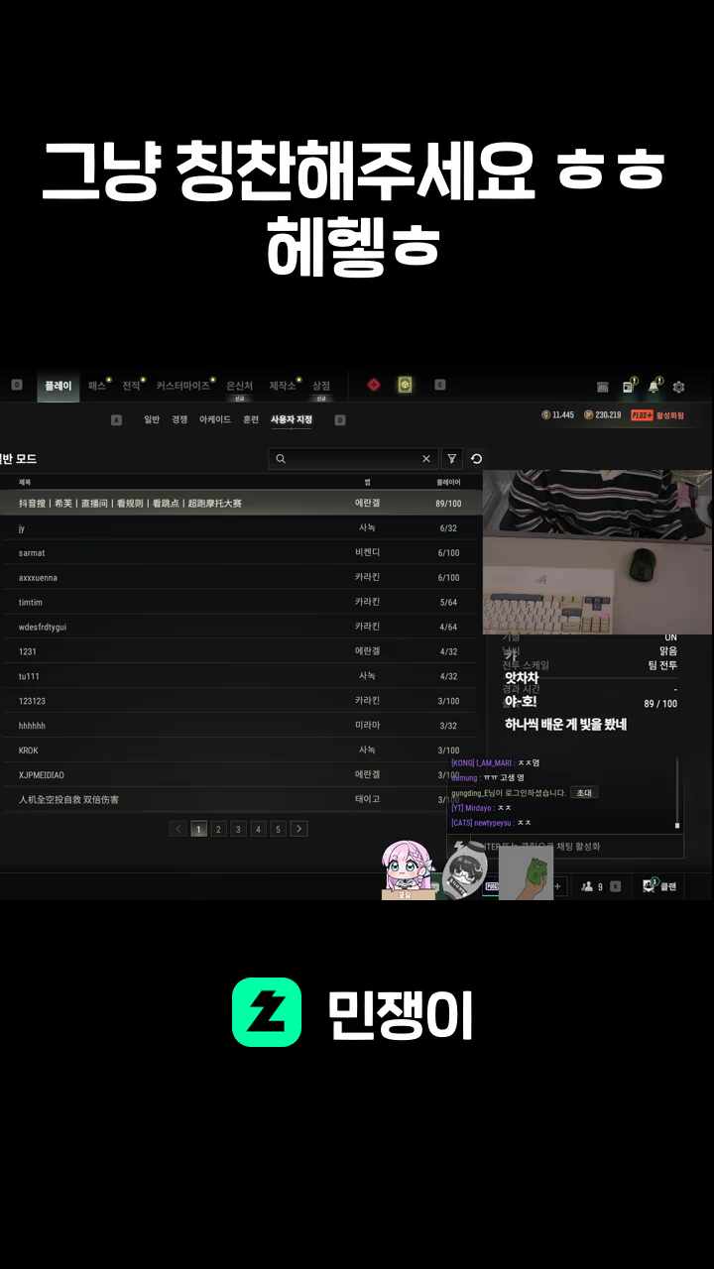Click the chat input field
This screenshot has width=714, height=1269.
tap(565, 847)
